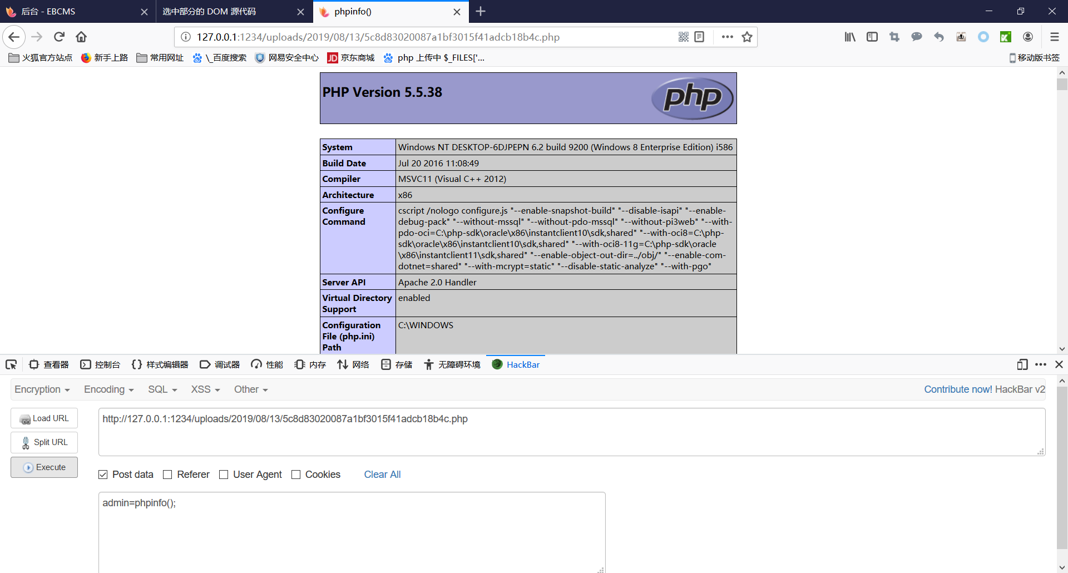Open the 网络 network panel

click(353, 364)
